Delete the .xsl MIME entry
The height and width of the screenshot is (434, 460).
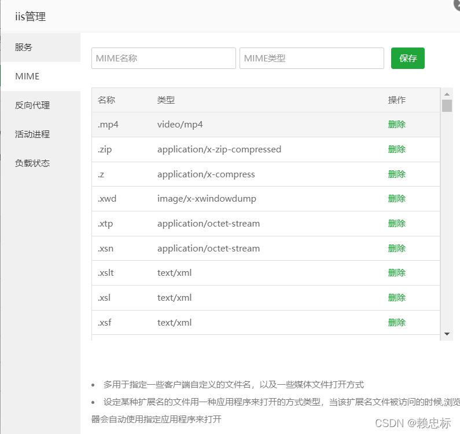tap(396, 298)
